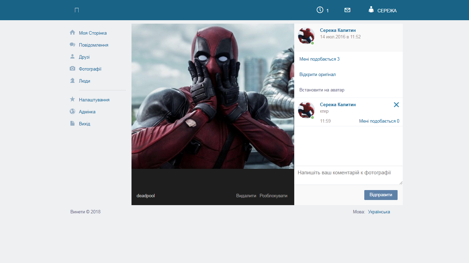Click the photo author's name Сережа Калитин

point(338,30)
